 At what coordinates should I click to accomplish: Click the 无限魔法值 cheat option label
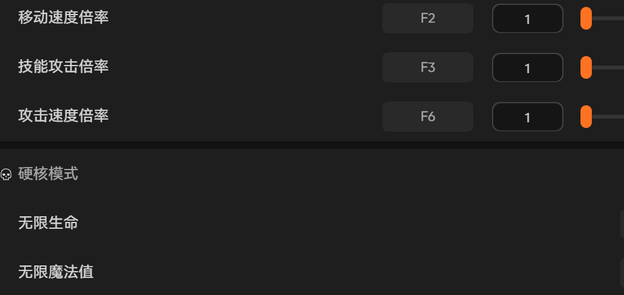point(56,272)
